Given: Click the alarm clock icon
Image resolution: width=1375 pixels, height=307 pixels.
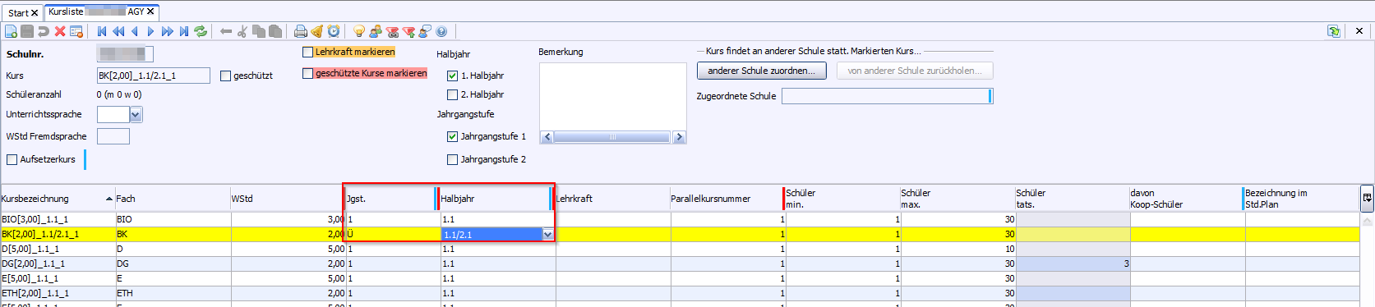Looking at the screenshot, I should (333, 31).
